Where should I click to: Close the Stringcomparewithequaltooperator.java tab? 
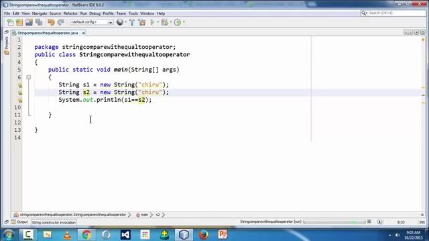(83, 33)
